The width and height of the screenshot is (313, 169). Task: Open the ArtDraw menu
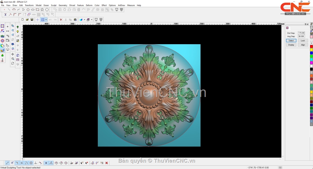tap(122, 5)
